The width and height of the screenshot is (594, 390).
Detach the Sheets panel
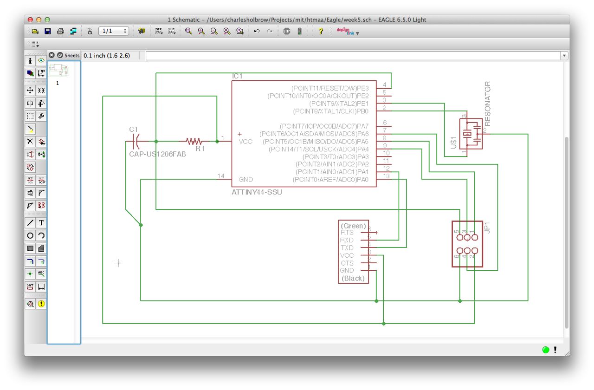(60, 55)
